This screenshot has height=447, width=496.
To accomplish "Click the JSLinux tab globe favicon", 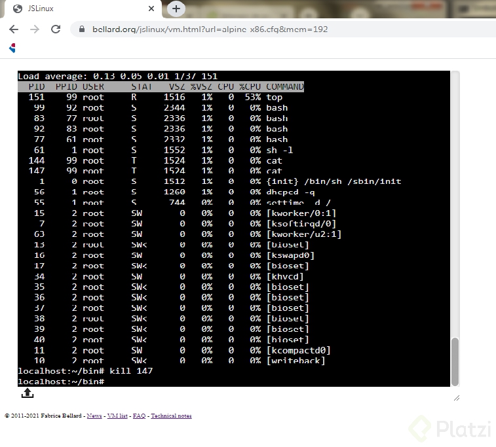I will point(18,9).
